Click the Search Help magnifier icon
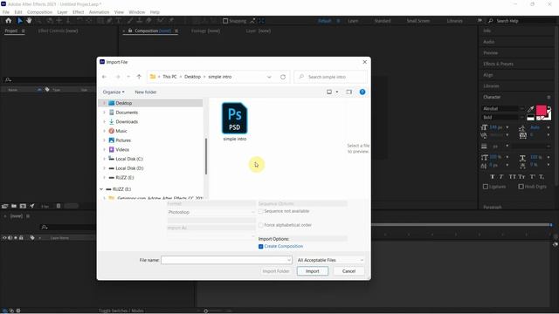The image size is (559, 314). (x=491, y=21)
